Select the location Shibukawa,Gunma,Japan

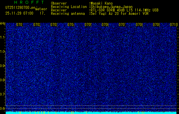(112, 7)
